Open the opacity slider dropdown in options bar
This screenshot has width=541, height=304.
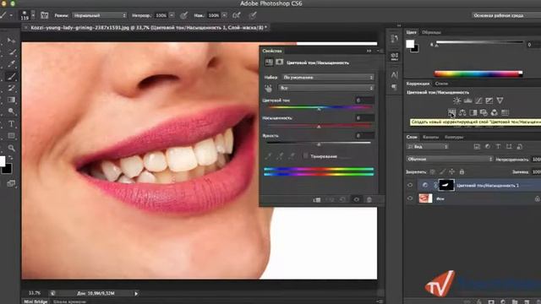172,15
